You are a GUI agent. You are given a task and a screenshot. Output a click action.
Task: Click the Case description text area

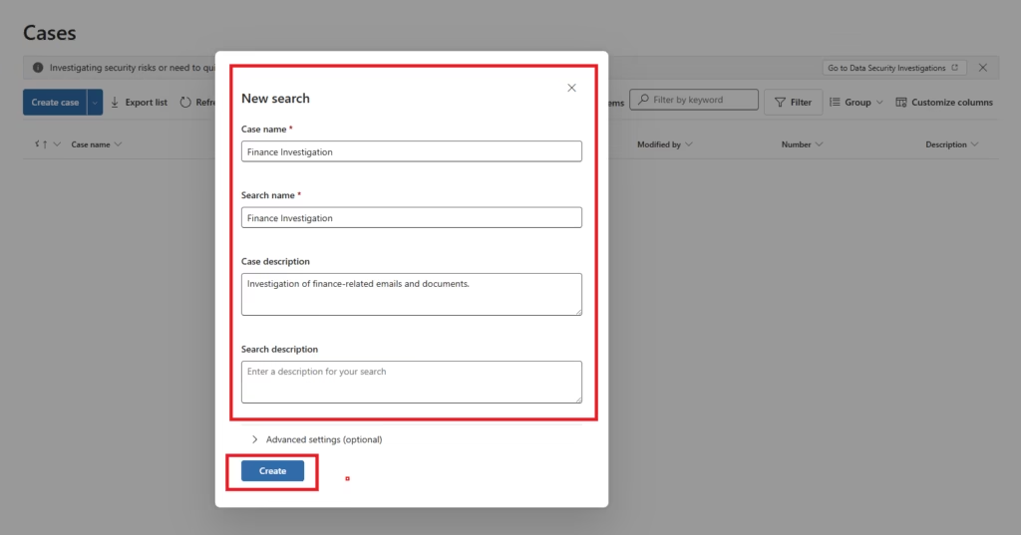(412, 294)
